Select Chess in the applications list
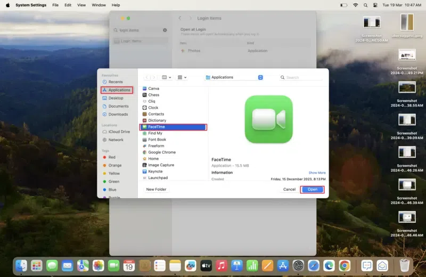426x277 pixels. 174,95
